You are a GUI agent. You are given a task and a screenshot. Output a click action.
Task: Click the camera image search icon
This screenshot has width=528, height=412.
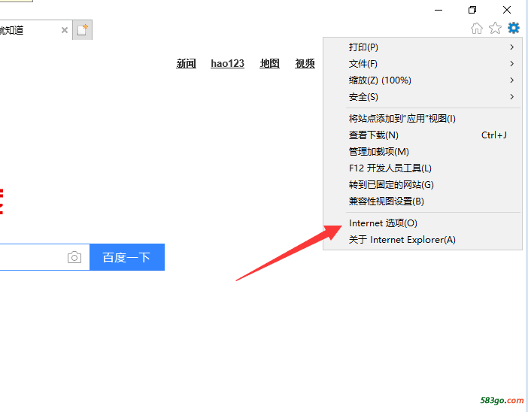coord(74,257)
